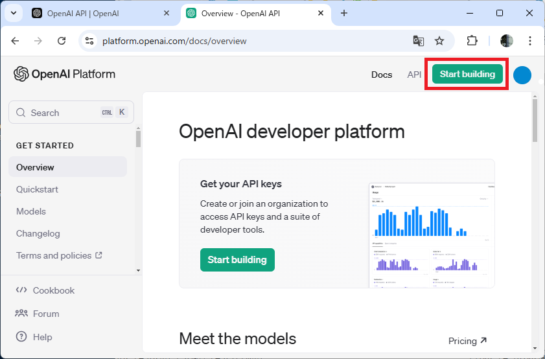Open the Extensions puzzle icon
Screen dimensions: 545x359
472,41
